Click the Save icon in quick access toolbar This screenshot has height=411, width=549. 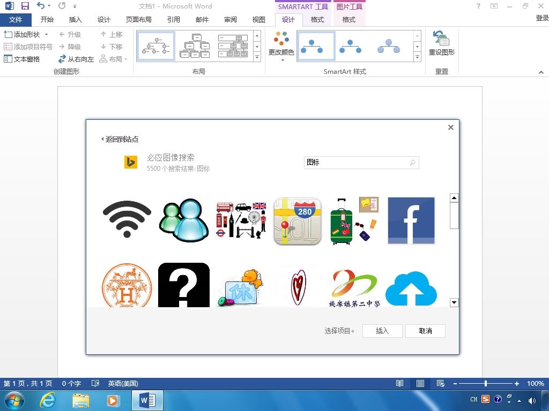point(25,6)
